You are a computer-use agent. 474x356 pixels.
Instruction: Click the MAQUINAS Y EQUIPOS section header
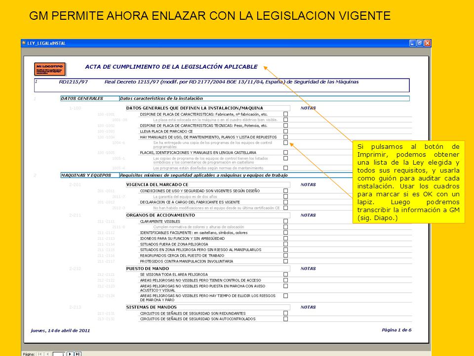pos(86,175)
